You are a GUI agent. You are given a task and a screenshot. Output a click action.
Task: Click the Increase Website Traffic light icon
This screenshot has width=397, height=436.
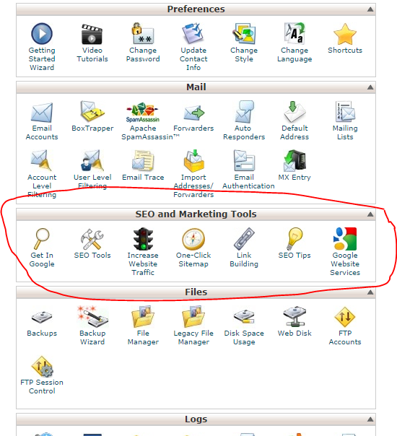click(143, 239)
